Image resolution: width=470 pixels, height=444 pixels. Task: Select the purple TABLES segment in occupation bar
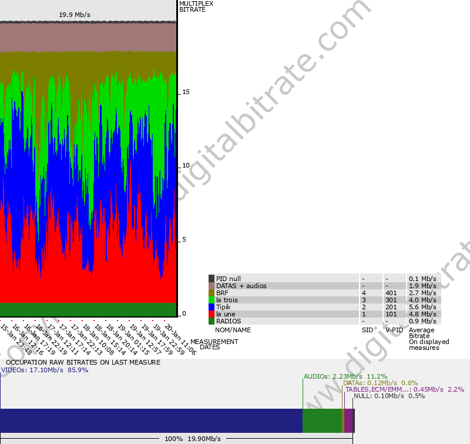tap(348, 421)
